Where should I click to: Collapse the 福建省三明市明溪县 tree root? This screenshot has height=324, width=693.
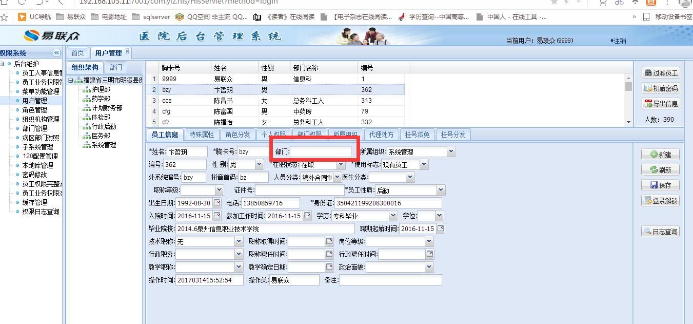click(x=71, y=80)
